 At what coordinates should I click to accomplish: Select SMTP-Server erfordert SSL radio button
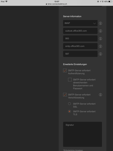point(69,104)
